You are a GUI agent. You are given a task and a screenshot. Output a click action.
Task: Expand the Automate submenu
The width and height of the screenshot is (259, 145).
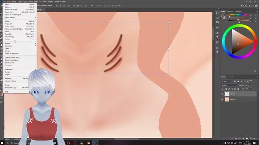tap(20, 69)
